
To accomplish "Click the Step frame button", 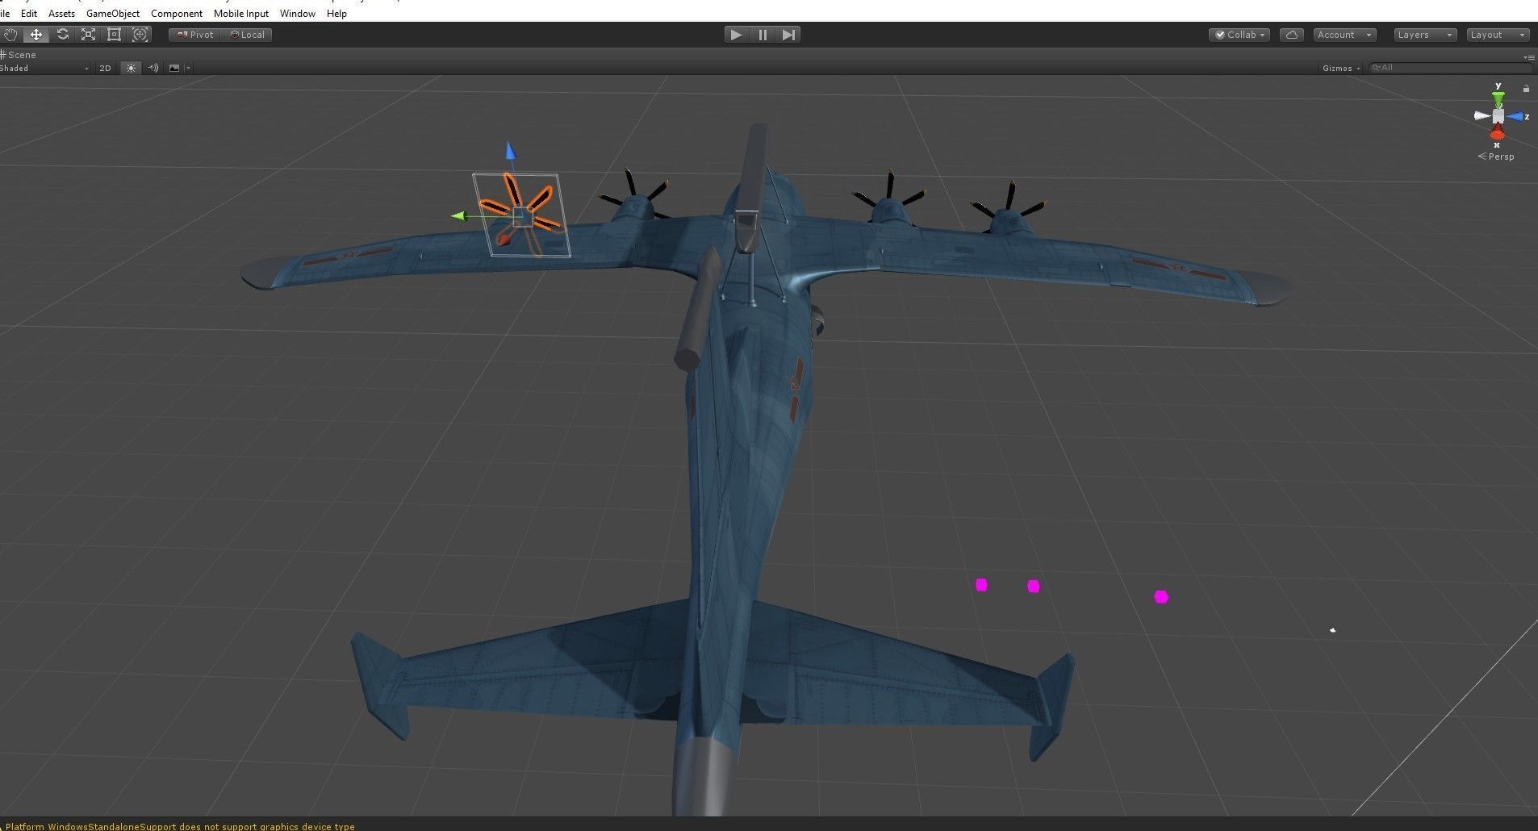I will pyautogui.click(x=788, y=35).
